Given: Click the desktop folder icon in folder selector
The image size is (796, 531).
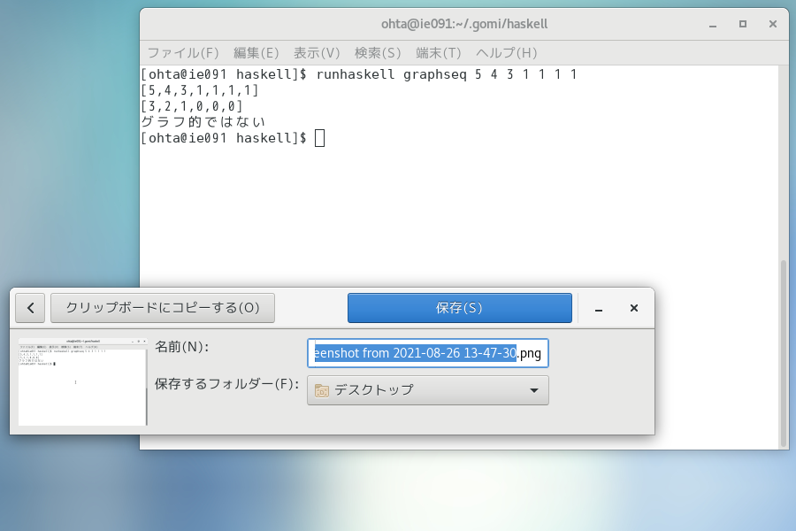Looking at the screenshot, I should coord(322,390).
